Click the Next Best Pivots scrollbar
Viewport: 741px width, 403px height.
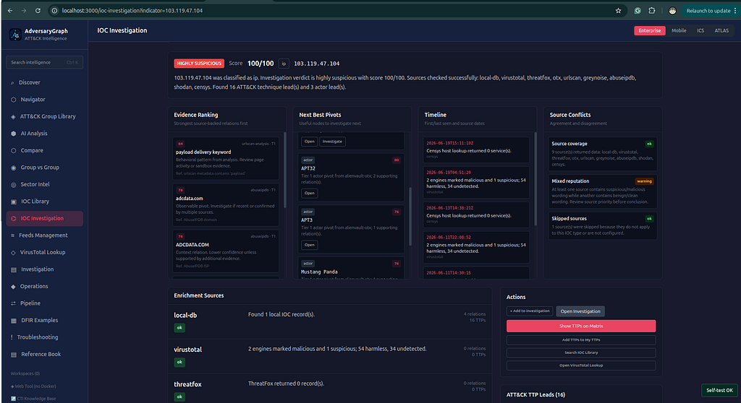(x=410, y=216)
